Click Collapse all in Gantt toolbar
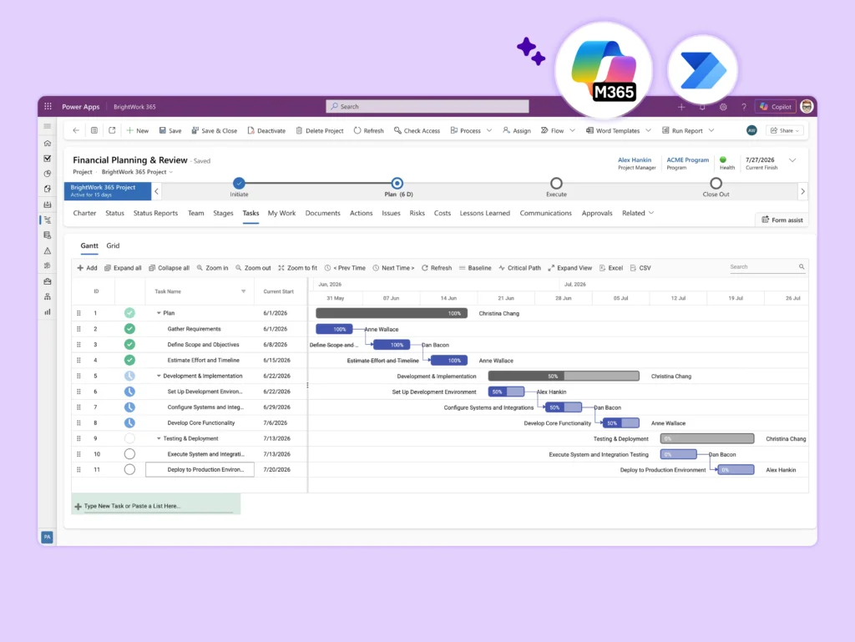The image size is (855, 642). pyautogui.click(x=169, y=268)
